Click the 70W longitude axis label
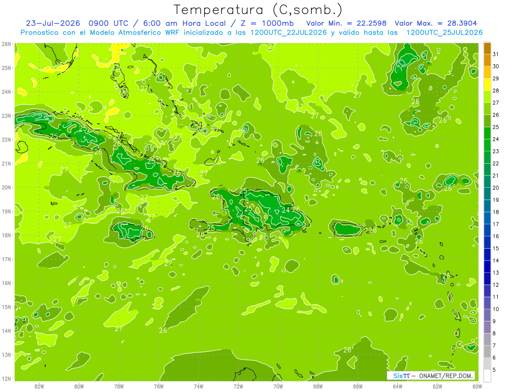Viewport: 507px width, 392px height. point(278,386)
